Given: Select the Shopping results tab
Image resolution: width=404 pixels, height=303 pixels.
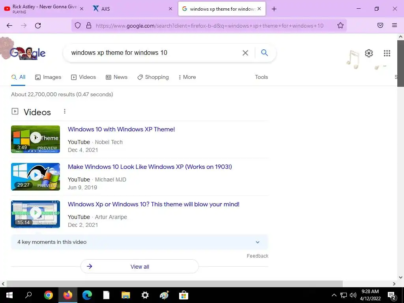Looking at the screenshot, I should 153,77.
